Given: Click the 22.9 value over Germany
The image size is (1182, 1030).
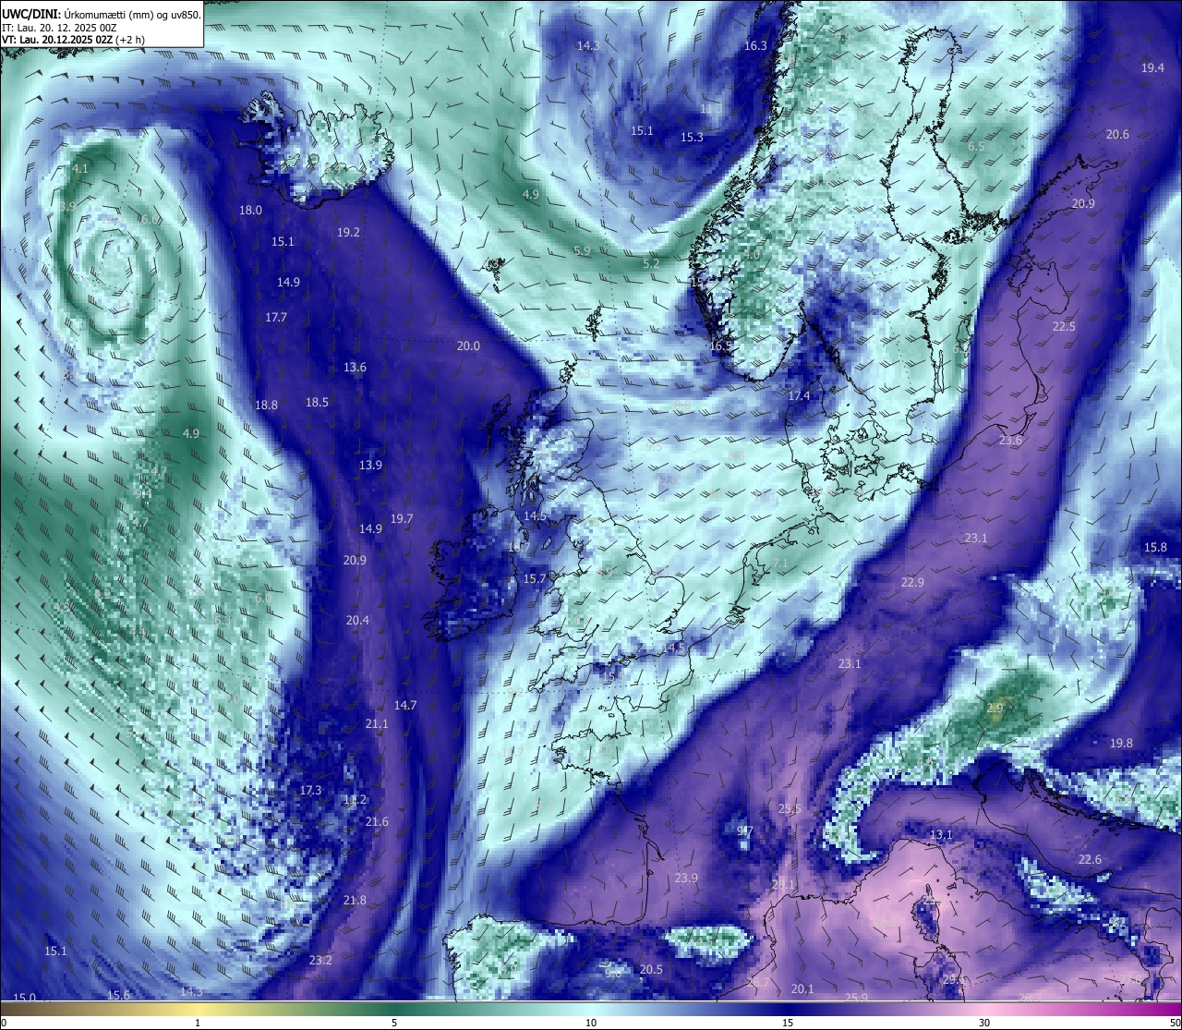Looking at the screenshot, I should 912,583.
